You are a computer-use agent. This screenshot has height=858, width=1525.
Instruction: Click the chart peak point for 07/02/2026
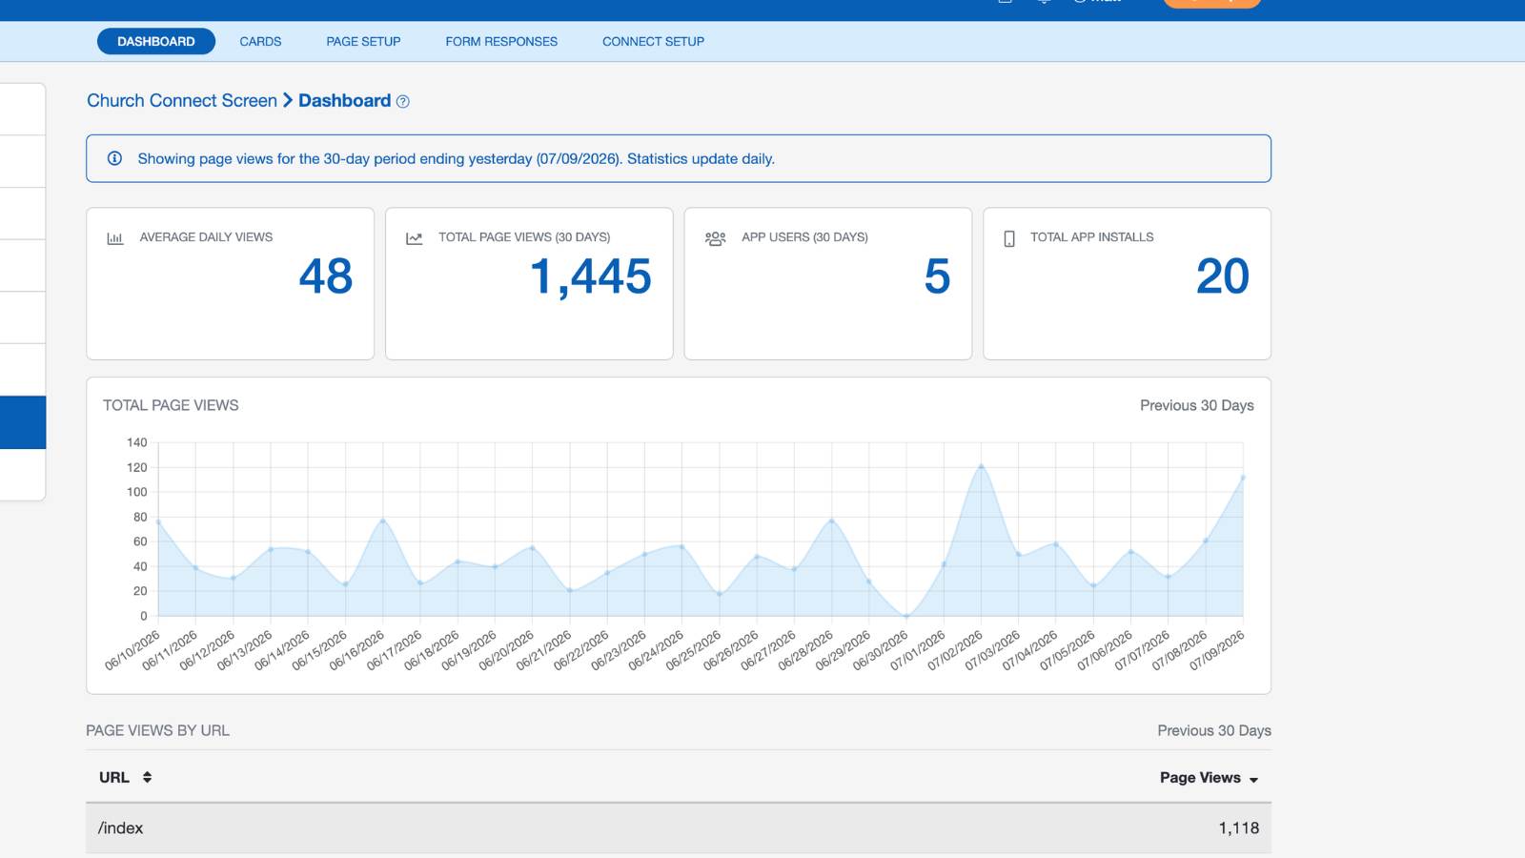[x=982, y=466]
